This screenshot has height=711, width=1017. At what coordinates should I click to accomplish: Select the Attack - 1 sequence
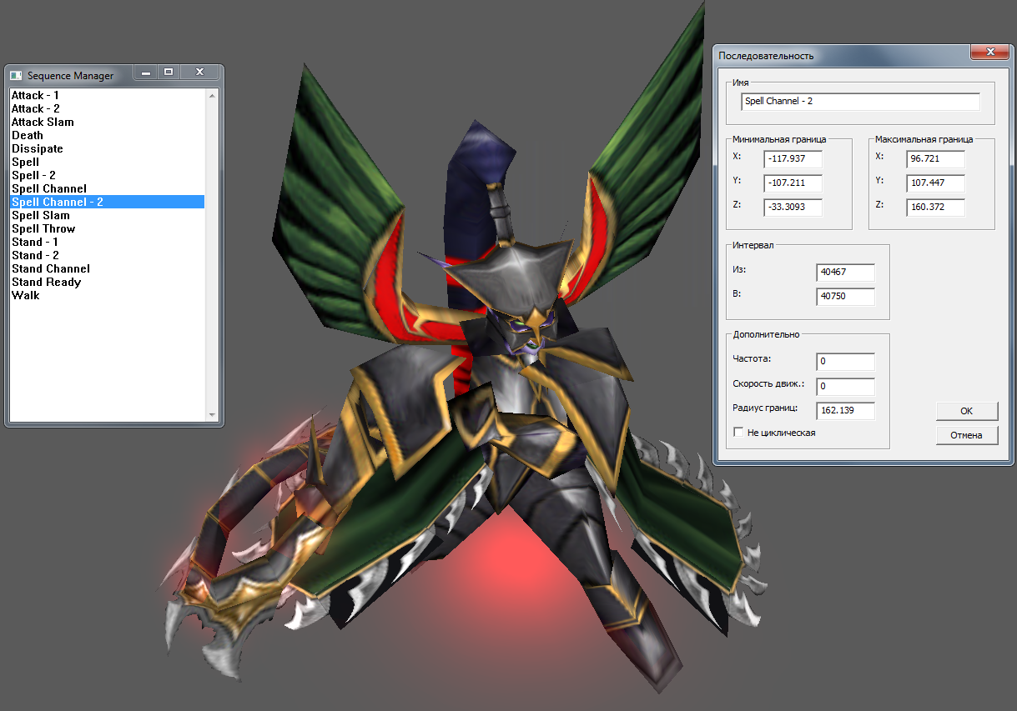tap(107, 95)
